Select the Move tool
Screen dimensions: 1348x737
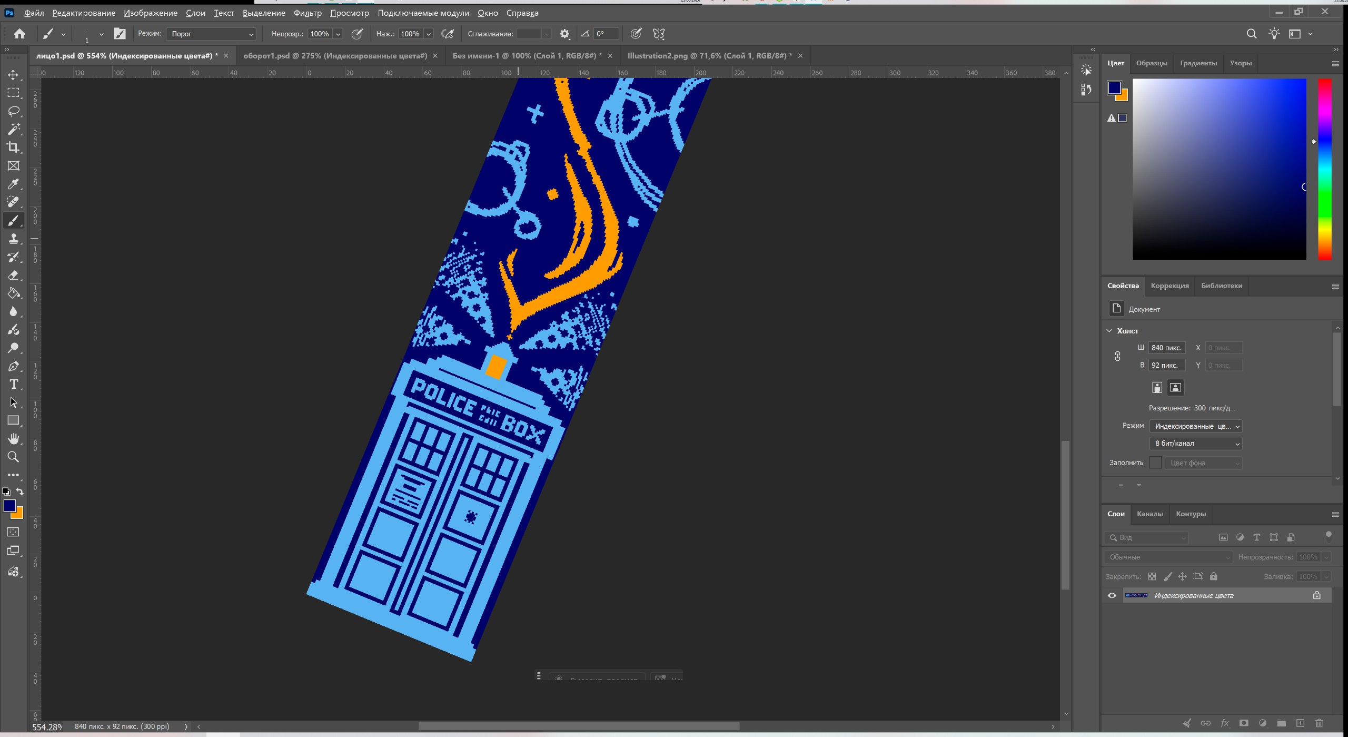pyautogui.click(x=13, y=75)
